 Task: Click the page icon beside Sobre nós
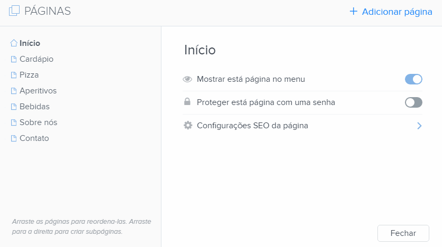(x=14, y=122)
